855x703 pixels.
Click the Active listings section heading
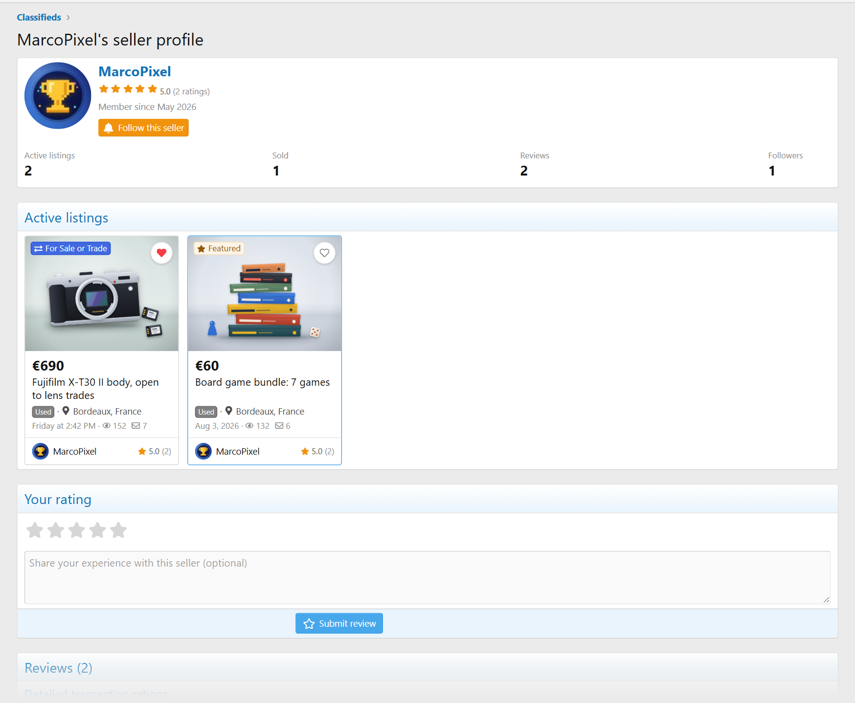67,218
